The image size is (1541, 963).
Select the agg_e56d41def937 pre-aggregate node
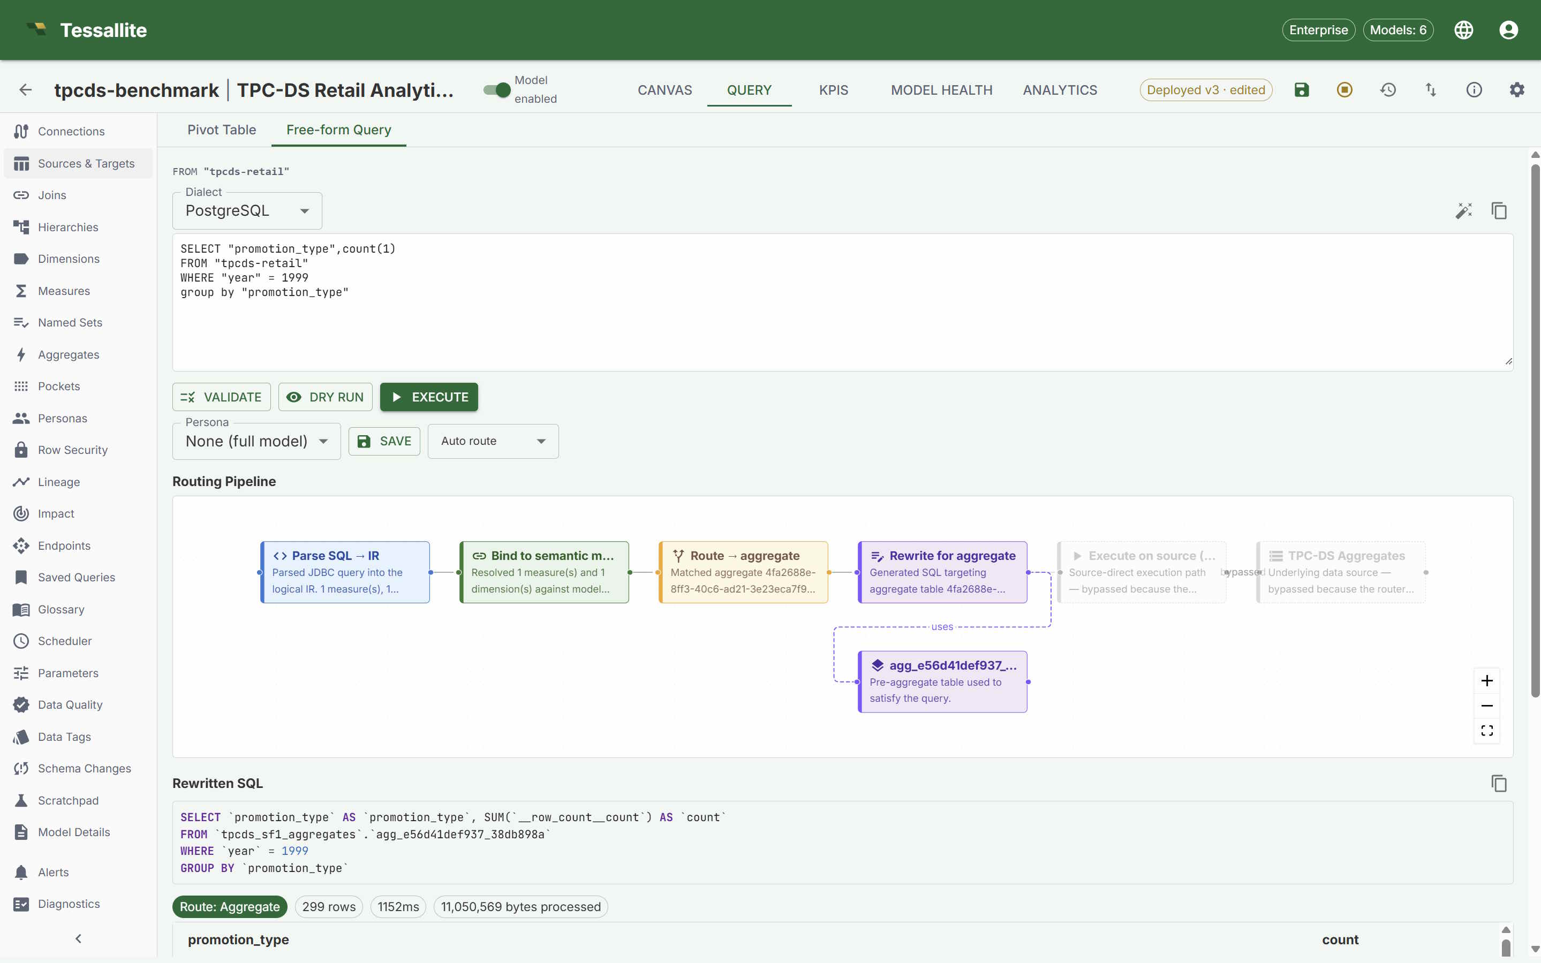pyautogui.click(x=942, y=681)
